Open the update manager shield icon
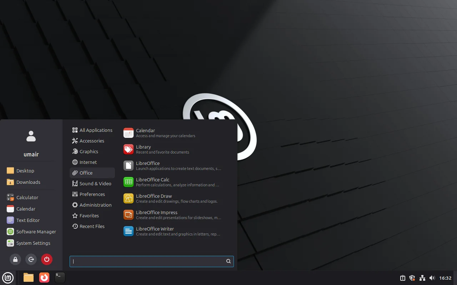Screen dimensions: 457x285 pyautogui.click(x=412, y=278)
